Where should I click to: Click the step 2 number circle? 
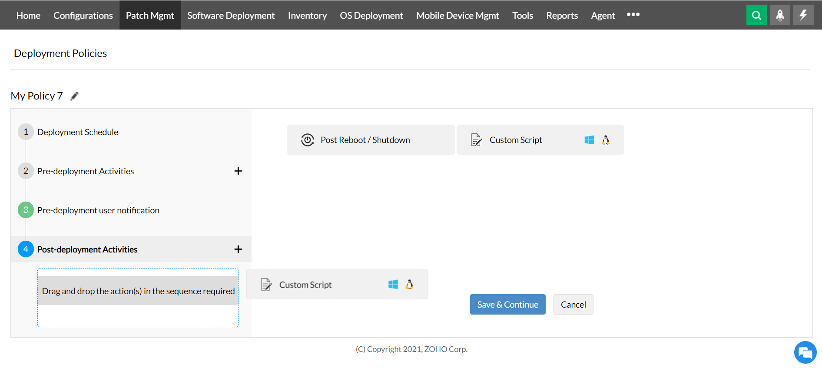coord(26,171)
